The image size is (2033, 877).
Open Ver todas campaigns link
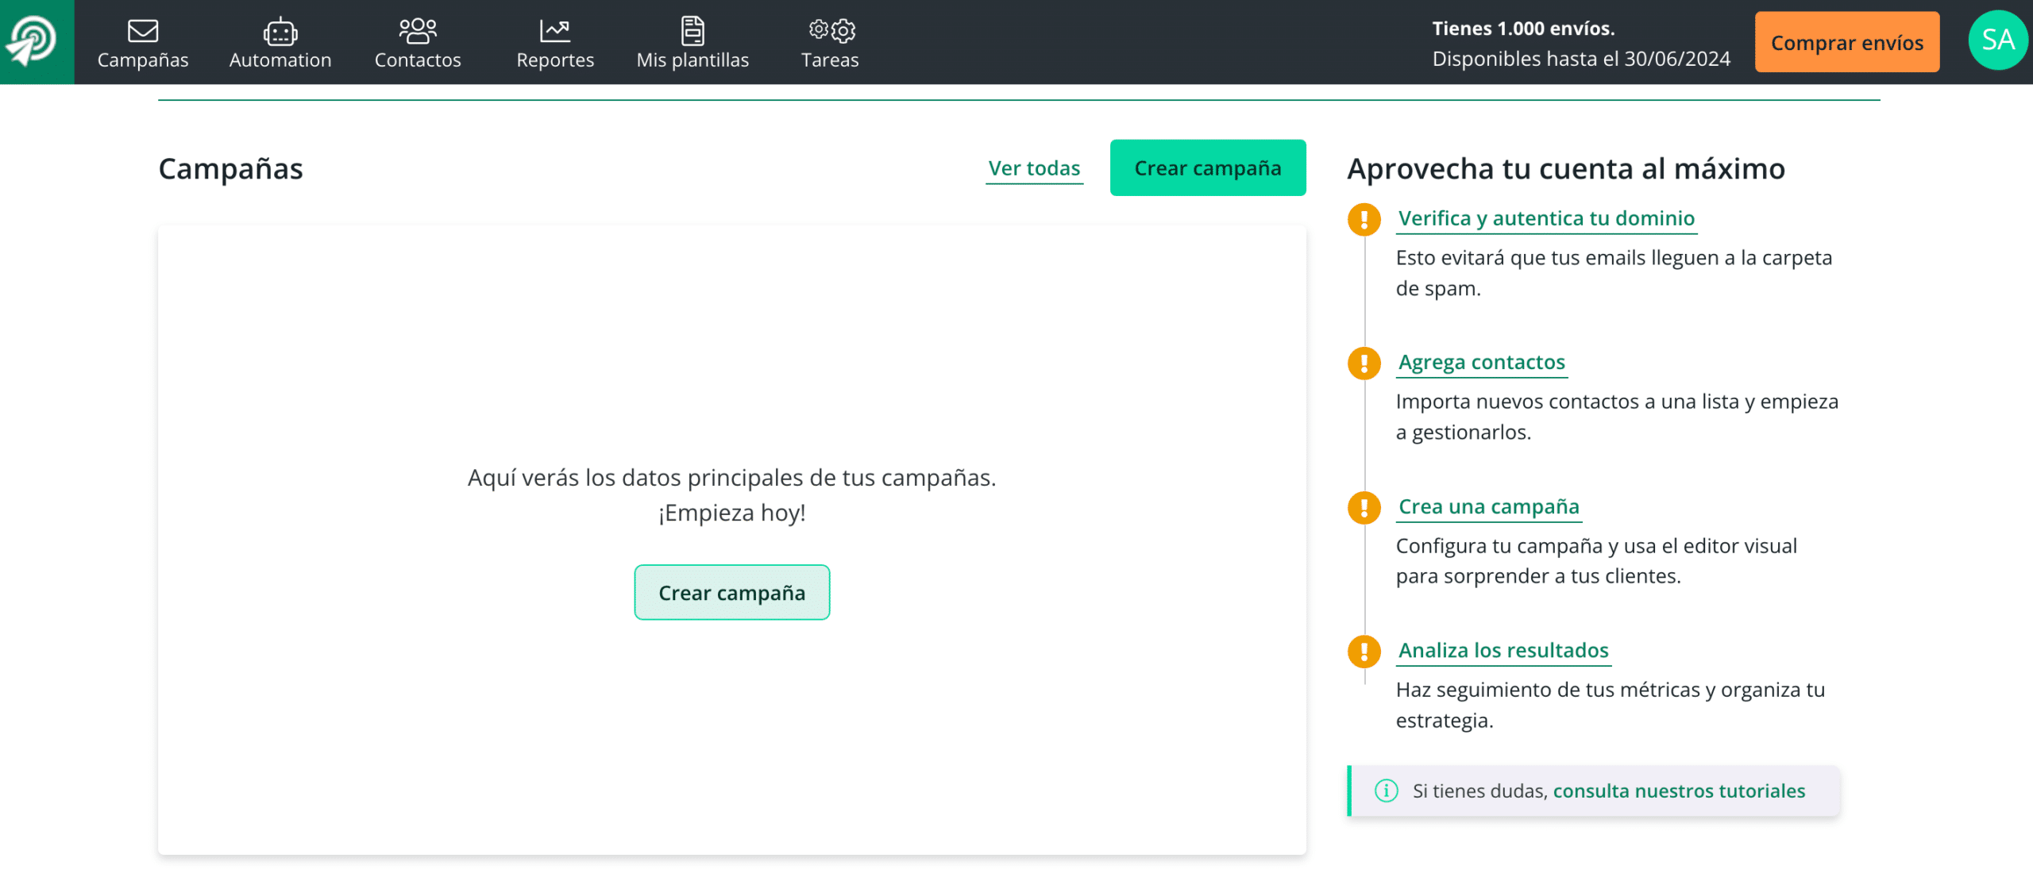tap(1034, 168)
